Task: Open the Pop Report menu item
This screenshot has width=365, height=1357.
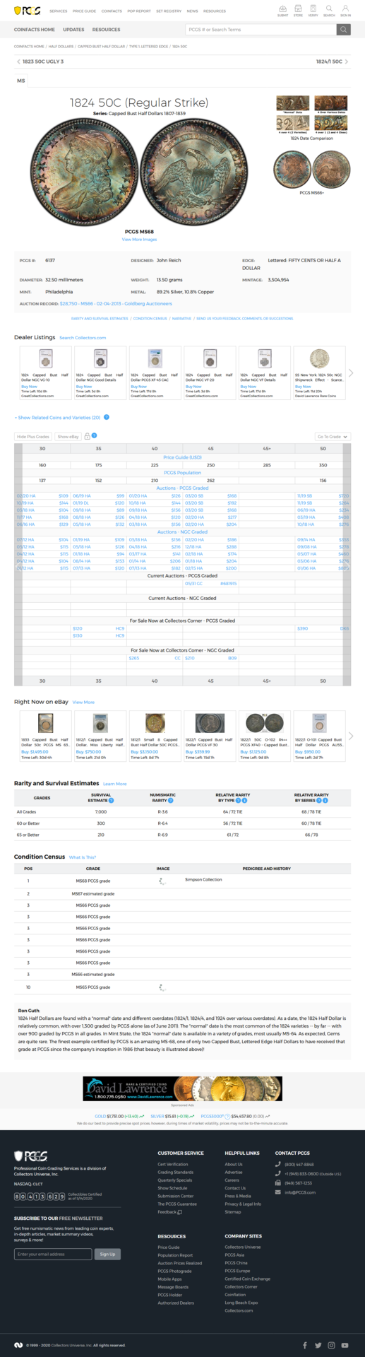Action: tap(139, 11)
